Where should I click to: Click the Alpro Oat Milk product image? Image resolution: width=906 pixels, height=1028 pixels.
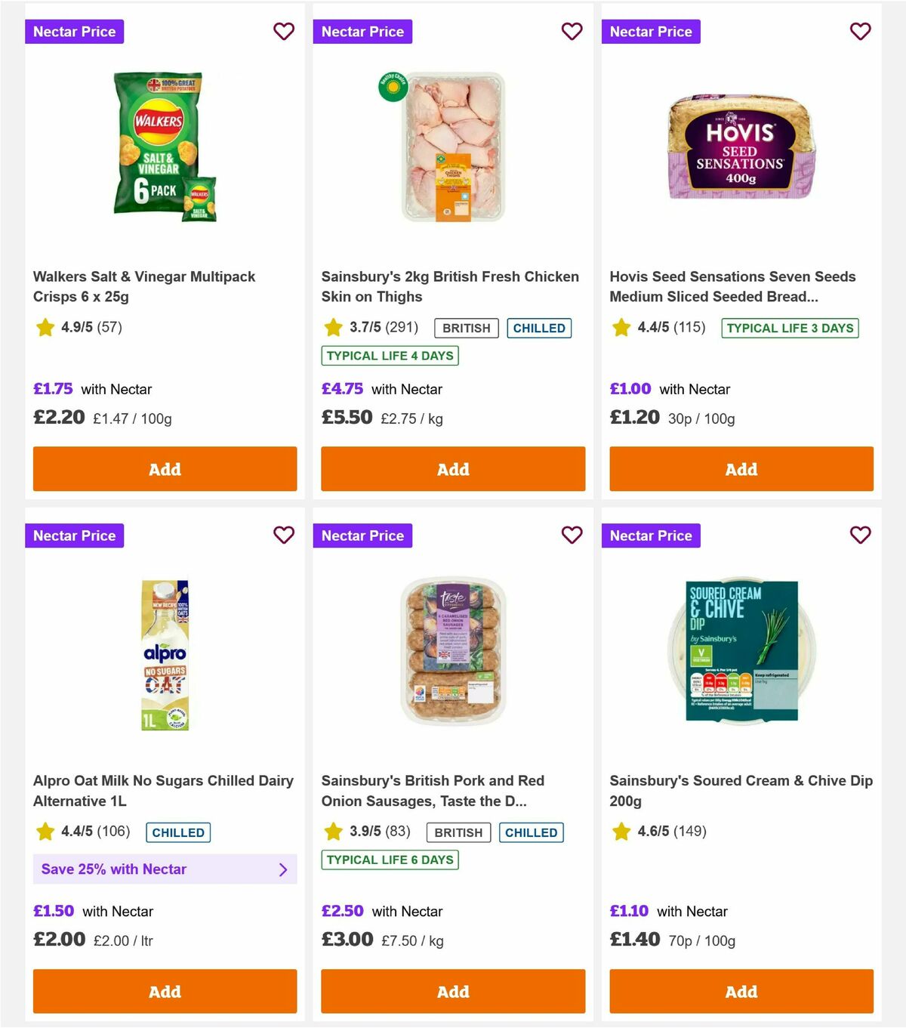point(164,654)
